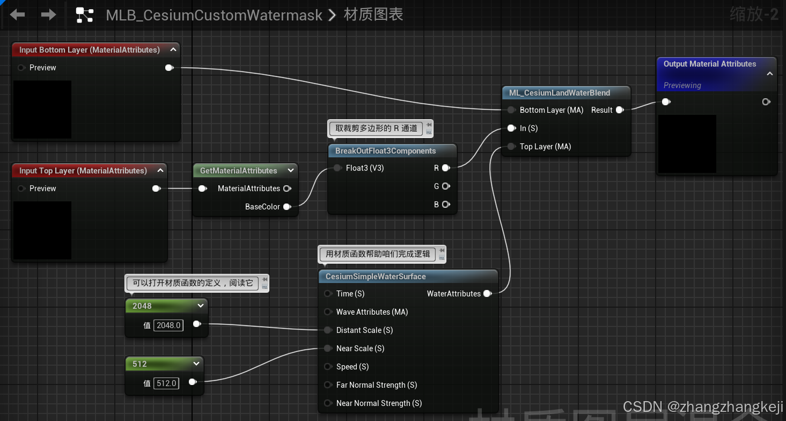Click the R output pin
This screenshot has width=786, height=421.
(446, 168)
